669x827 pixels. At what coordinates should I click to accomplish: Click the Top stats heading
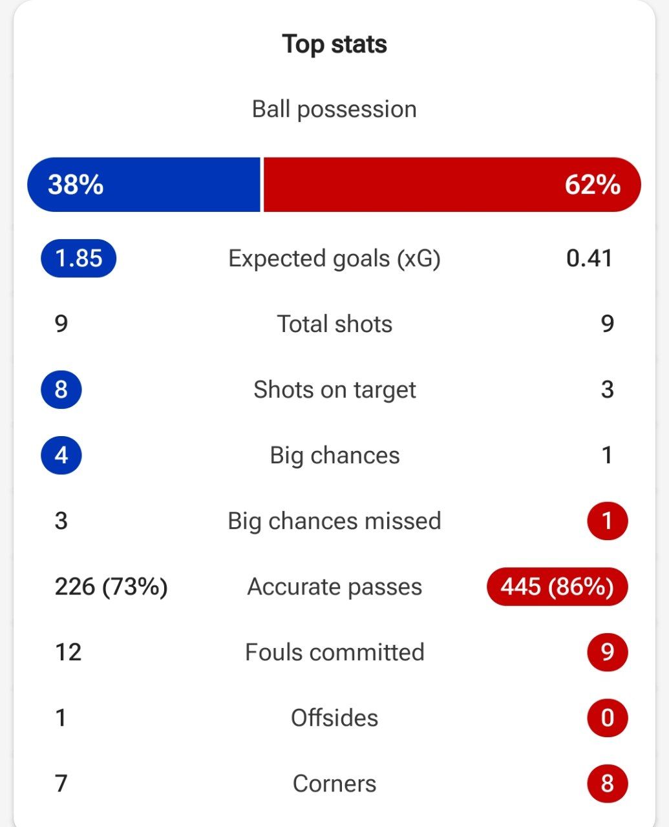coord(334,45)
